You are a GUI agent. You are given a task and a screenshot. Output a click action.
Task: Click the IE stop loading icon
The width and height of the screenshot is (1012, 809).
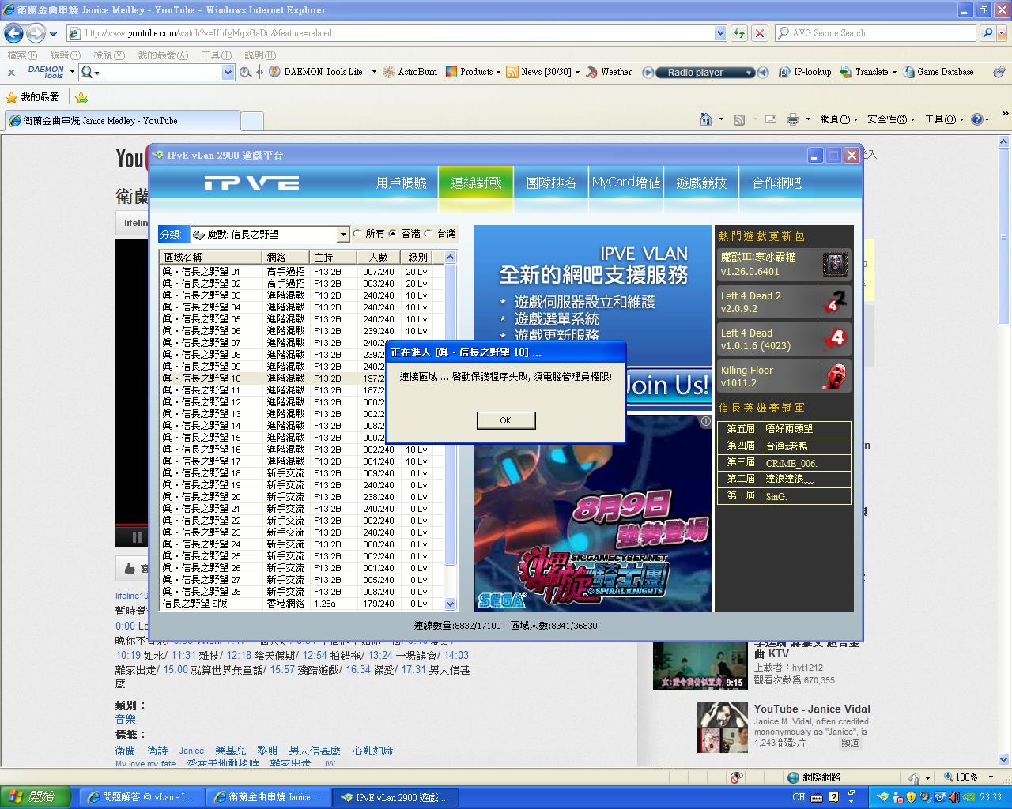(x=760, y=33)
